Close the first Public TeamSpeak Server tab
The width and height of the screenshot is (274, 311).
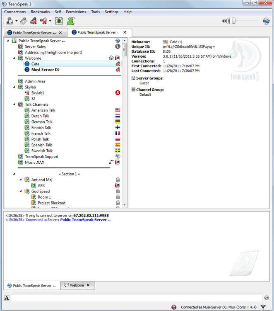(60, 33)
